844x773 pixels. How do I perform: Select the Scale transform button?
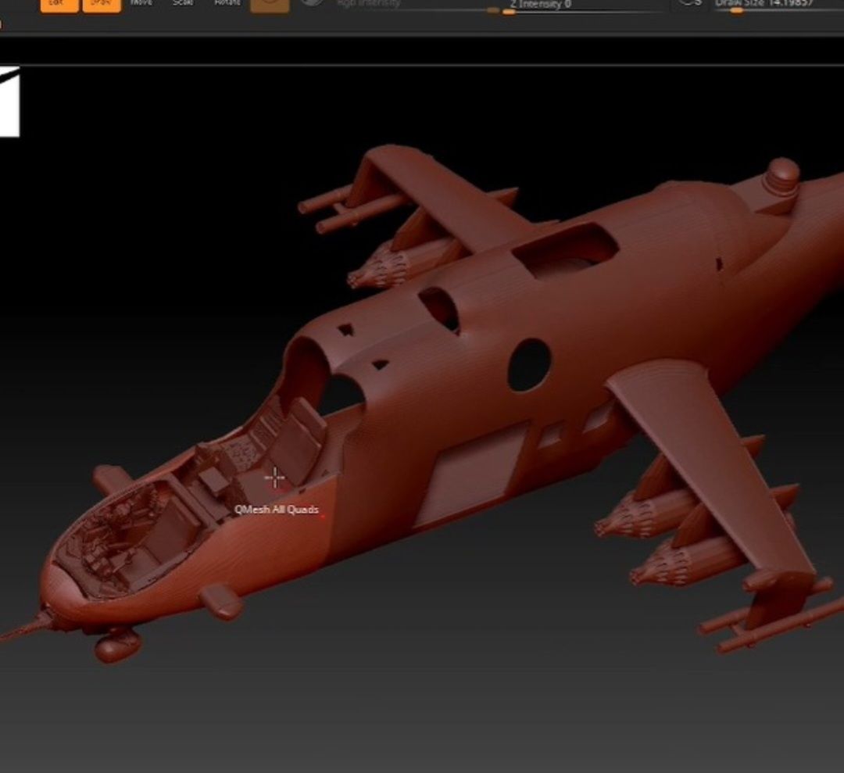[x=183, y=4]
